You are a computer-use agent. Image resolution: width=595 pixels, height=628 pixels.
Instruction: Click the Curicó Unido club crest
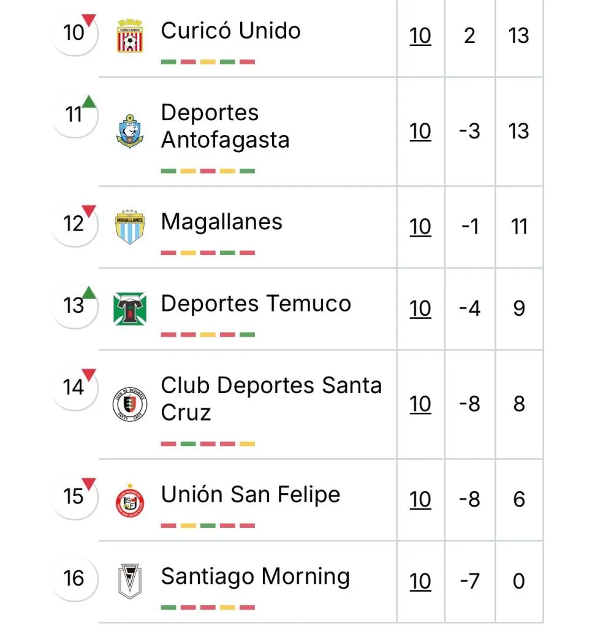tap(130, 36)
